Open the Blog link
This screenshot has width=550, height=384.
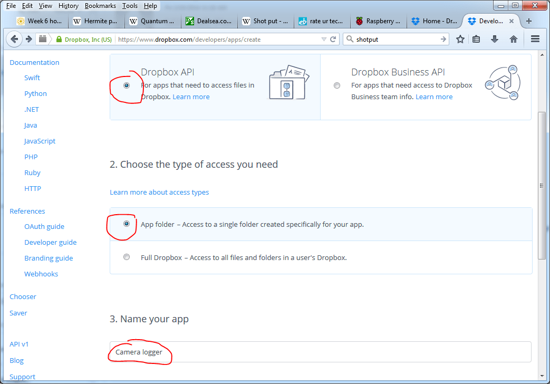pyautogui.click(x=16, y=360)
